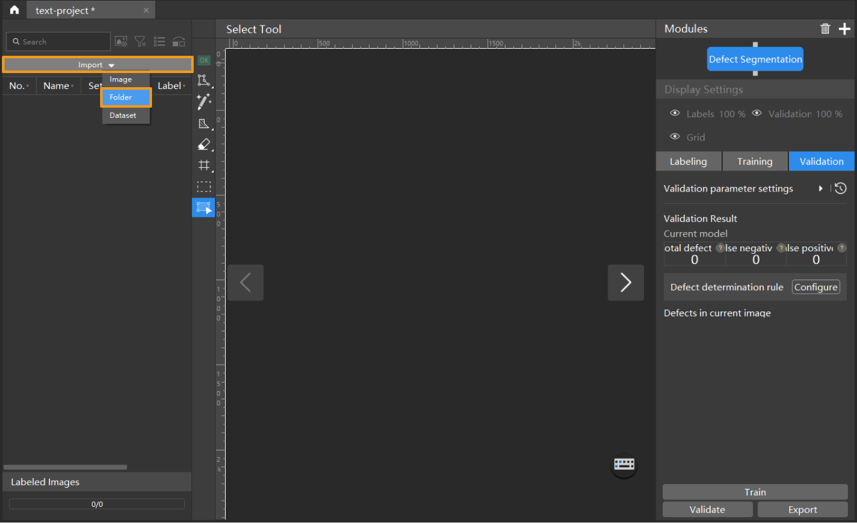Open the keyboard shortcuts round button
This screenshot has height=523, width=857.
624,464
